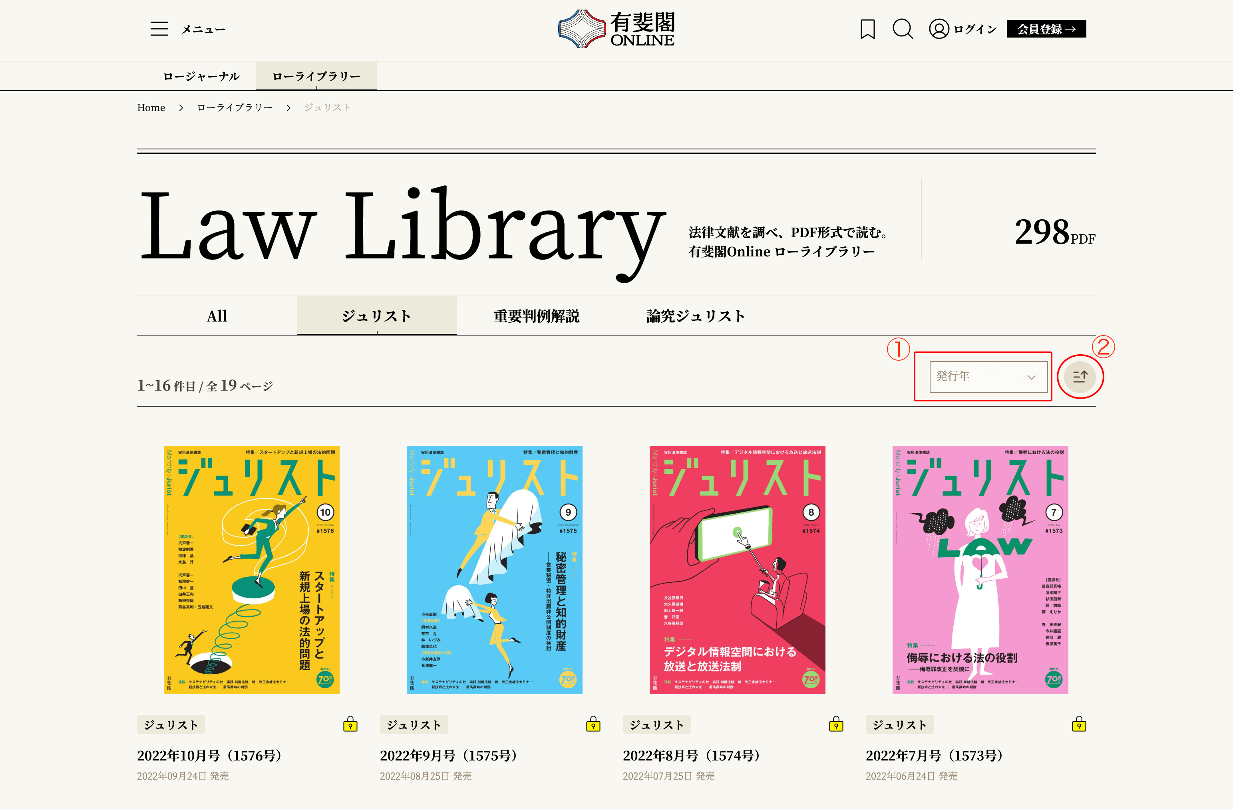The image size is (1233, 810).
Task: Click the 会員登録 button
Action: click(1046, 29)
